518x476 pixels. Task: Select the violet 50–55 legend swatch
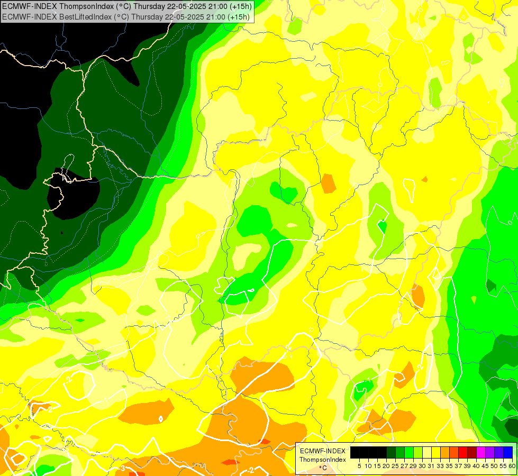498,453
